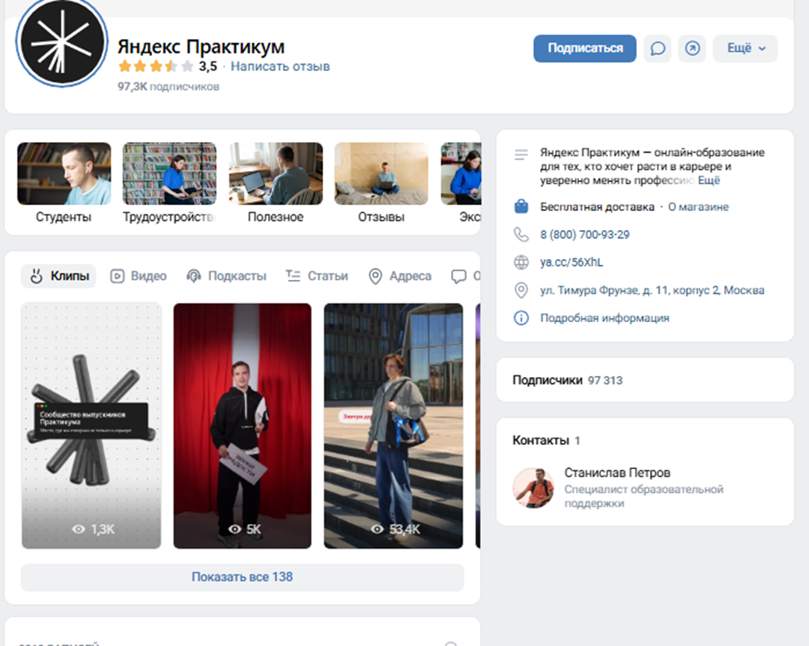Image resolution: width=809 pixels, height=646 pixels.
Task: Open the ya.cc/56XhL link
Action: coord(571,262)
